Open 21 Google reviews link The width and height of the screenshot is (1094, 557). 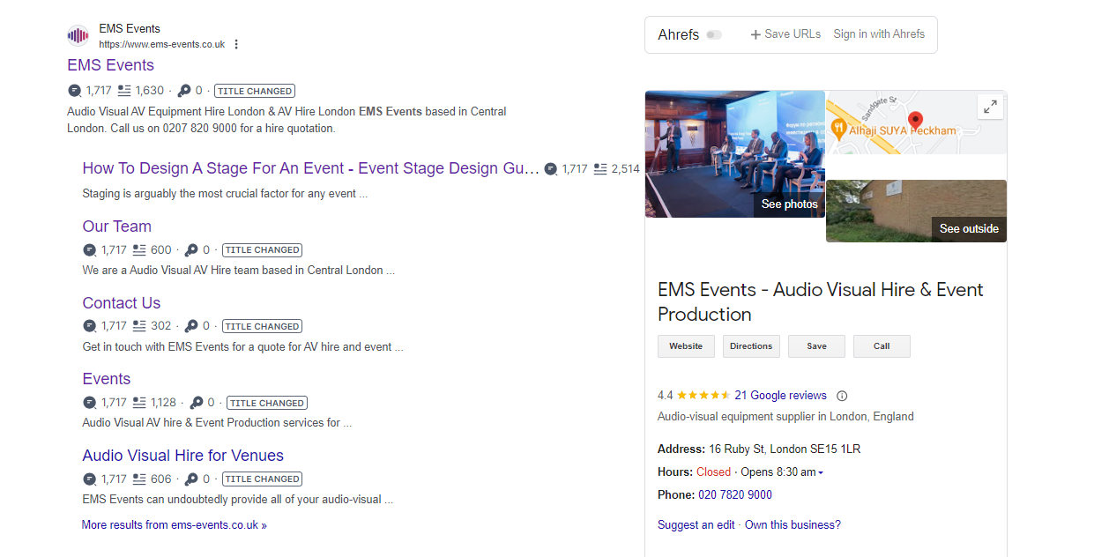pyautogui.click(x=780, y=396)
